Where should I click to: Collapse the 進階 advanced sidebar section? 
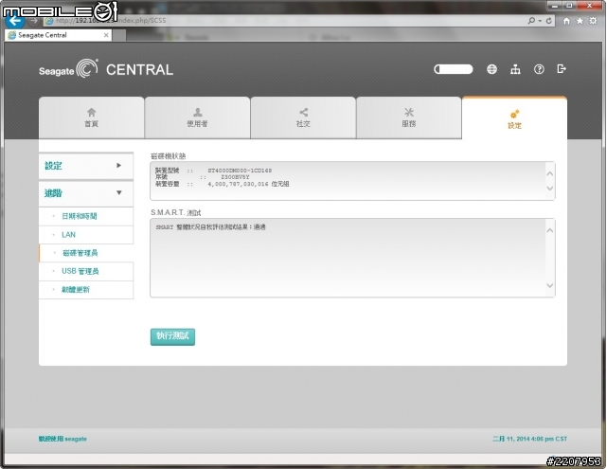[x=86, y=193]
